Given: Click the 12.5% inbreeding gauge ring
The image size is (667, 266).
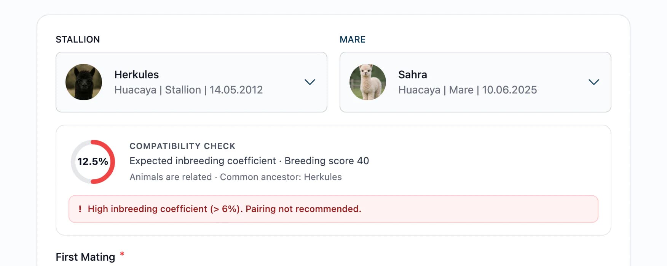Looking at the screenshot, I should click(x=93, y=162).
